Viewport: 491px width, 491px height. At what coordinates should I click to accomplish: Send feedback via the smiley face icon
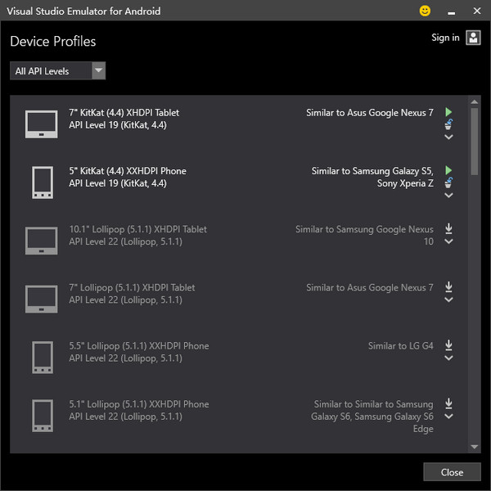pyautogui.click(x=425, y=11)
